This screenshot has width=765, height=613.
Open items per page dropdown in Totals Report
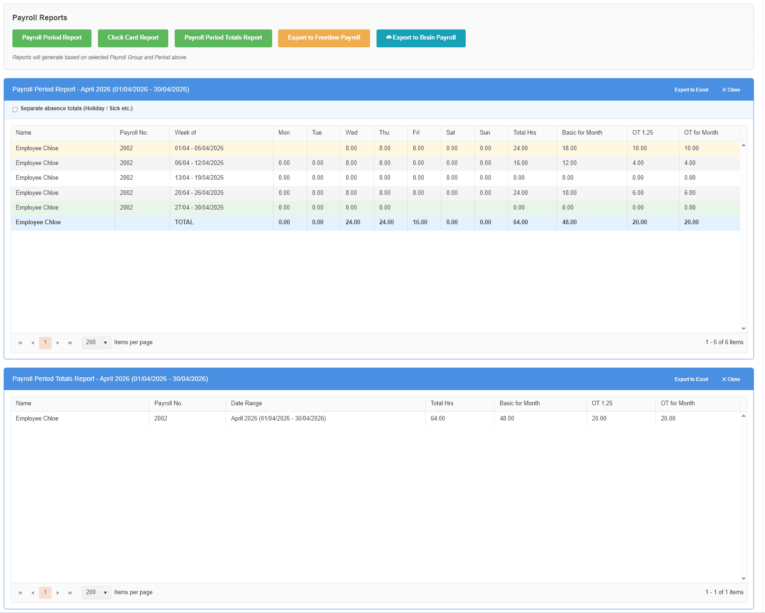pos(97,593)
